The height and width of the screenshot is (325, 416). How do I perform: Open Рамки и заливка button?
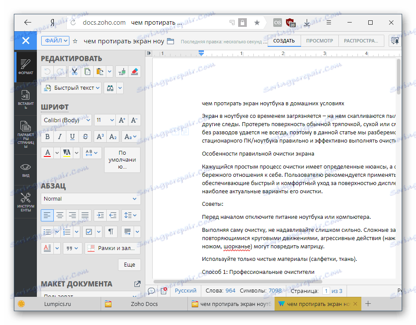113,248
